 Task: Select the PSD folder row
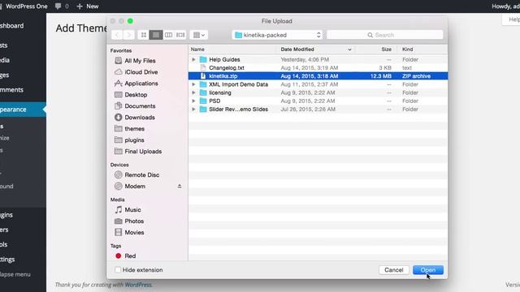coord(318,101)
